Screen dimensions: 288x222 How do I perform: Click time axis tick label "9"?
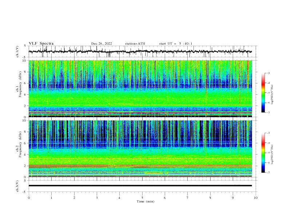pos(233,198)
